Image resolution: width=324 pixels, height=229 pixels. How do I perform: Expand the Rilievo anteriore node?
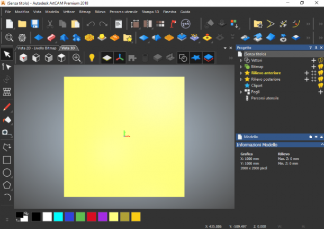click(x=241, y=73)
